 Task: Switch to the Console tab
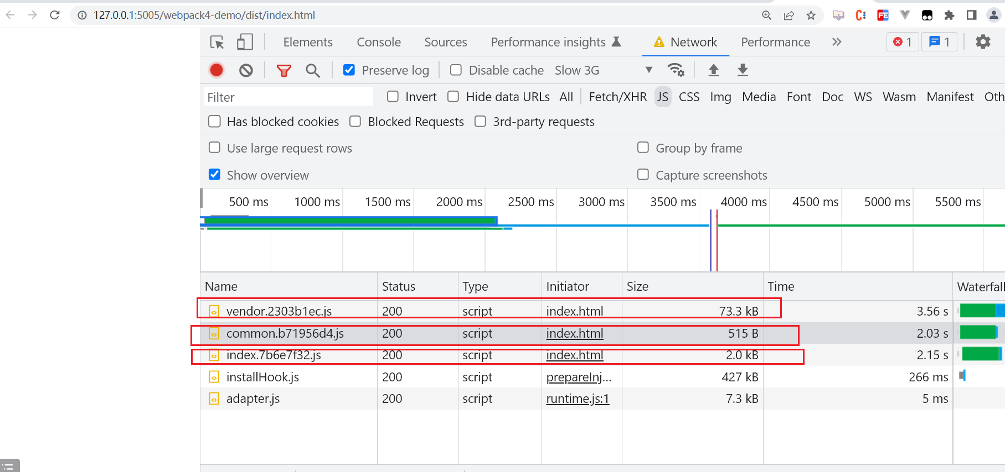coord(379,42)
